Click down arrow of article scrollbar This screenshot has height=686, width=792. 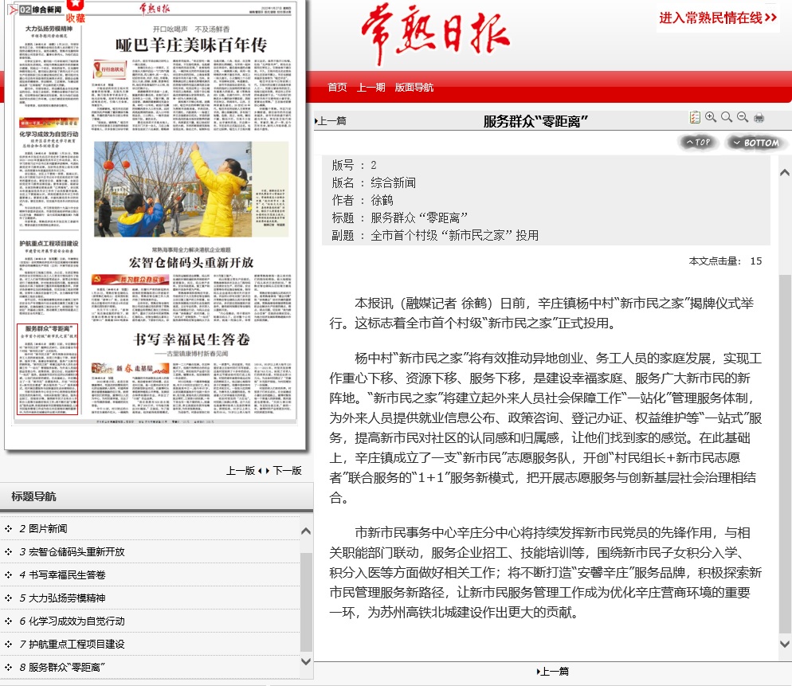(x=784, y=644)
